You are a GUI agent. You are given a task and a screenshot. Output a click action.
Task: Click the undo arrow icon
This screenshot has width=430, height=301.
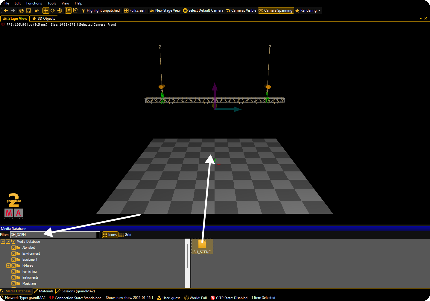[x=37, y=10]
